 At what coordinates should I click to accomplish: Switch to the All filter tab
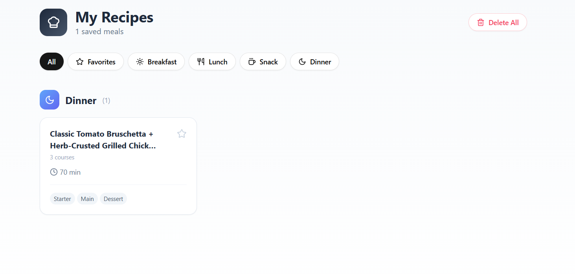51,62
